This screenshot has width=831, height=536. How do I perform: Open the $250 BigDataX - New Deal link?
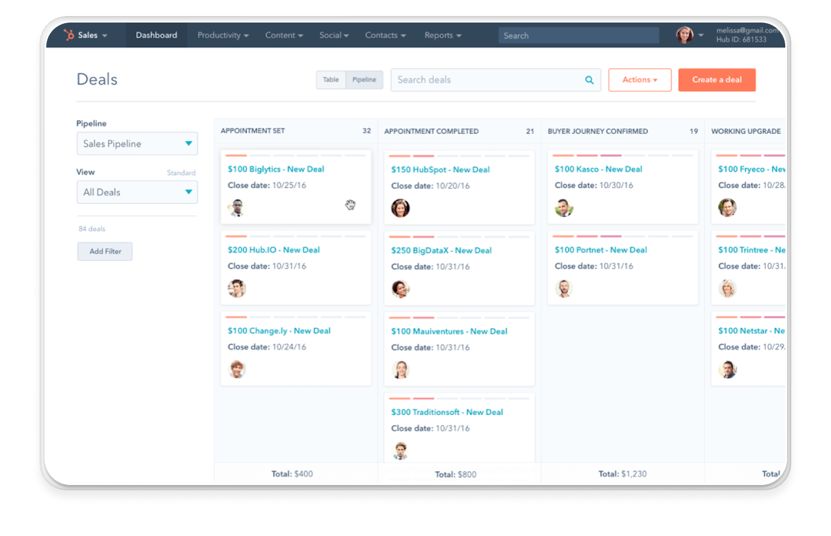click(x=442, y=250)
